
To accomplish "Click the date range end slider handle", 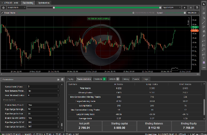I will tap(160, 8).
